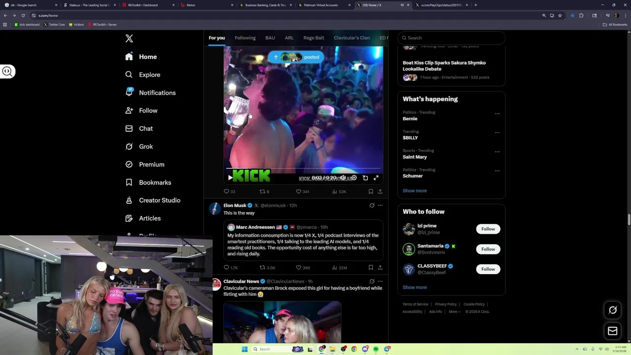Open more options for Saint Mary trend
The width and height of the screenshot is (631, 355).
pyautogui.click(x=497, y=152)
